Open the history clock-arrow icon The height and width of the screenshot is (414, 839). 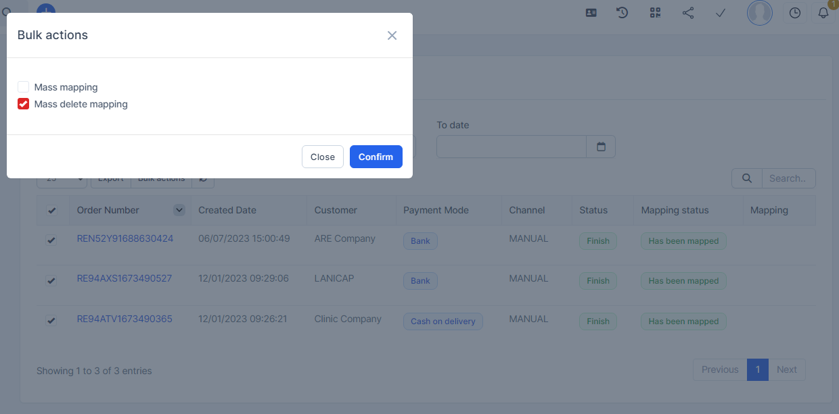point(622,13)
